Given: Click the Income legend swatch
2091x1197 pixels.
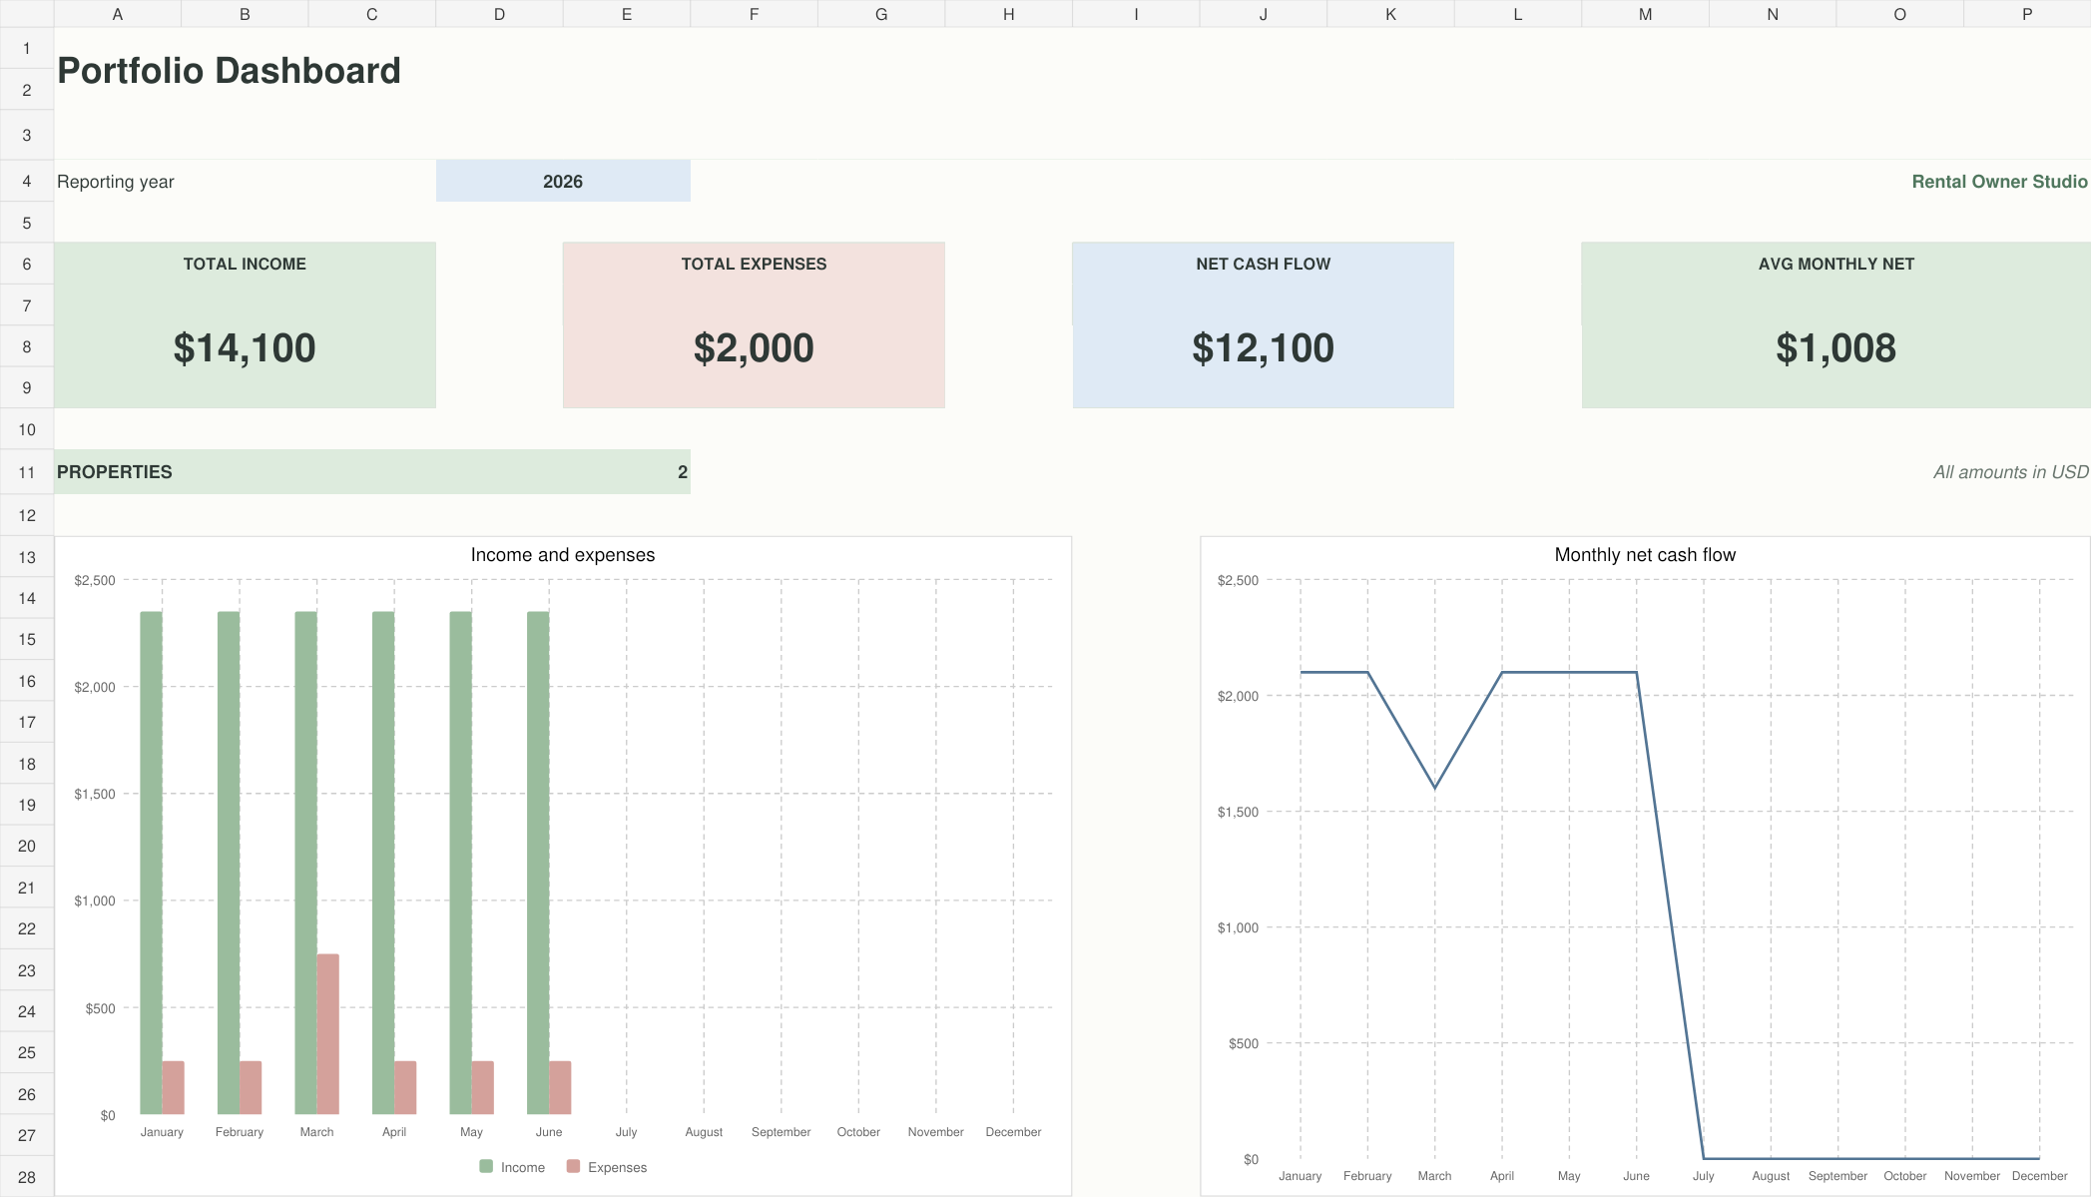Looking at the screenshot, I should click(486, 1166).
